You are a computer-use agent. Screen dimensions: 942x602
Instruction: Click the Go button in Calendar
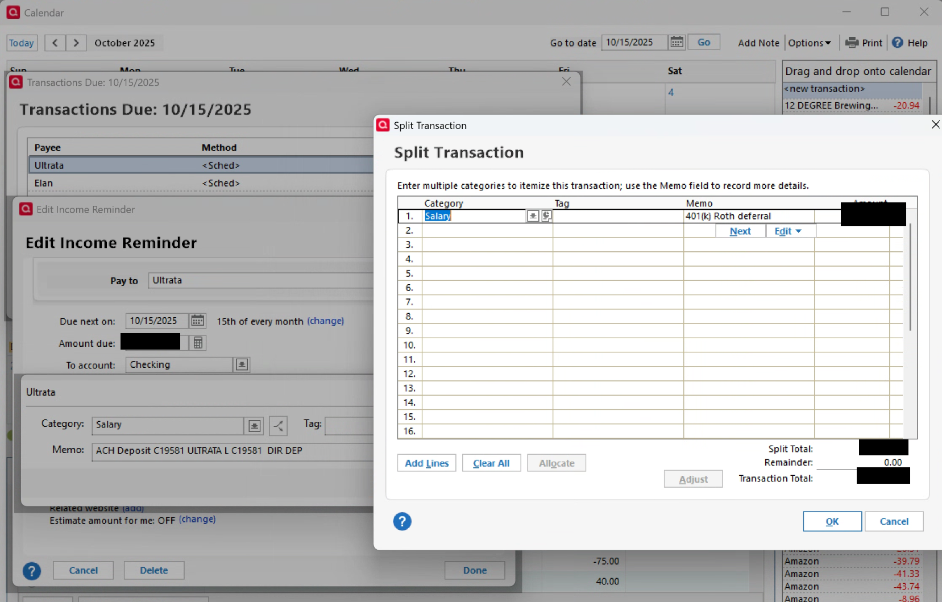(x=704, y=42)
